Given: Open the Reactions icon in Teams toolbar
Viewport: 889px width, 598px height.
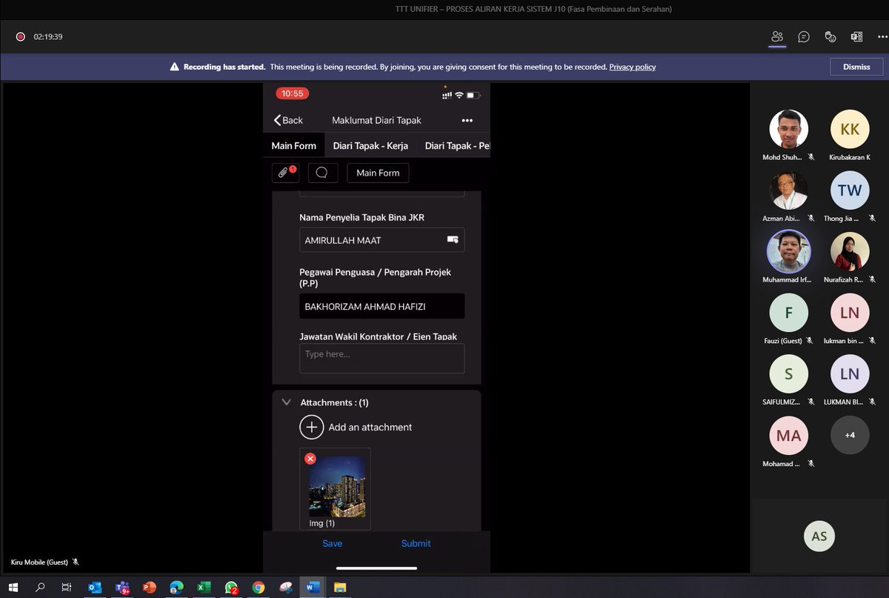Looking at the screenshot, I should click(830, 36).
